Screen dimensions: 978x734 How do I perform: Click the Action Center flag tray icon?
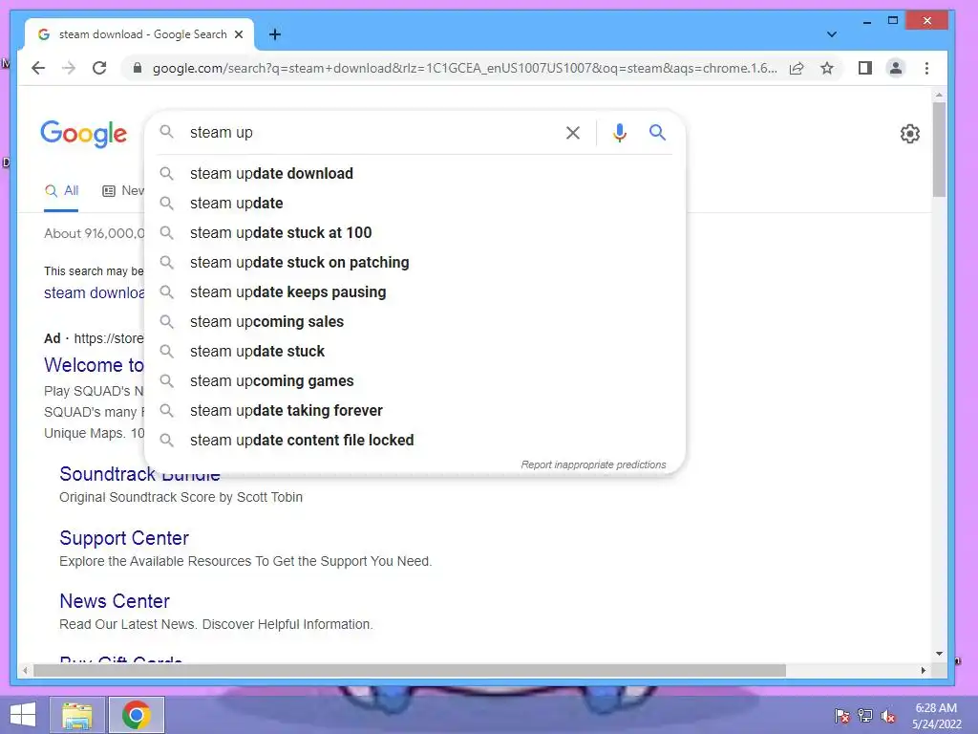(x=842, y=716)
